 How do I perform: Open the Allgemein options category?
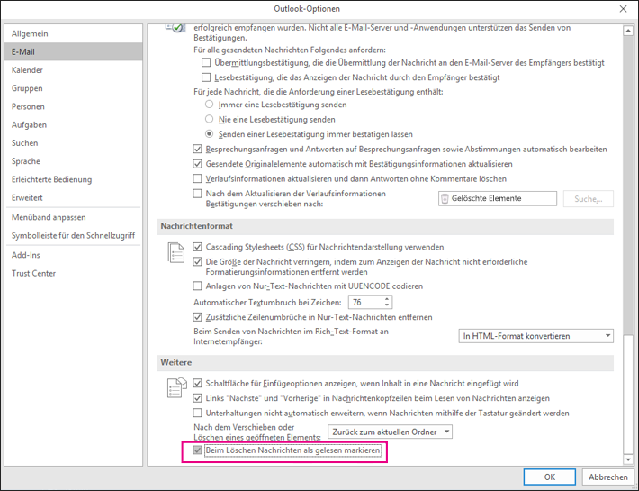[x=74, y=33]
